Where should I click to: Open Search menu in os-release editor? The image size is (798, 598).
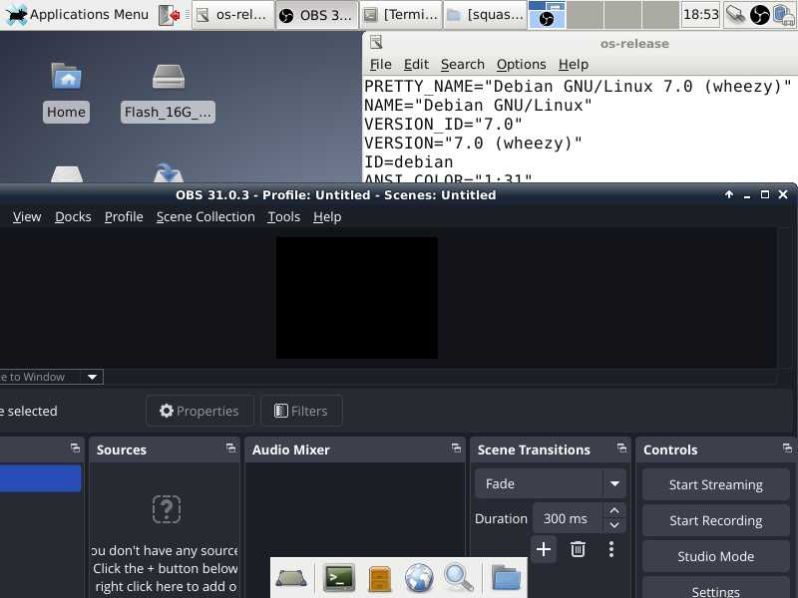pyautogui.click(x=462, y=65)
